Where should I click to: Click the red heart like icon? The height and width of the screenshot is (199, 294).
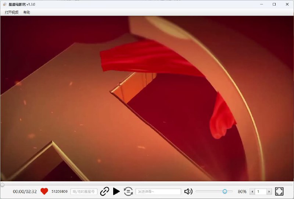tap(44, 192)
